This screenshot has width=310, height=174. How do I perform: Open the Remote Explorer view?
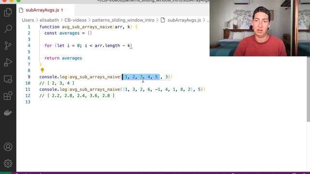coord(8,79)
